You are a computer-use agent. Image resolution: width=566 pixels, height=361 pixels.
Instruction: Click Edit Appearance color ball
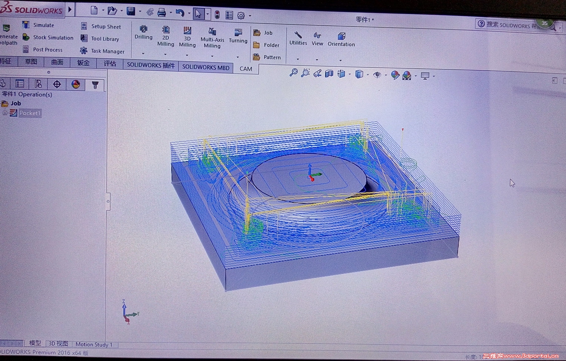[x=395, y=75]
